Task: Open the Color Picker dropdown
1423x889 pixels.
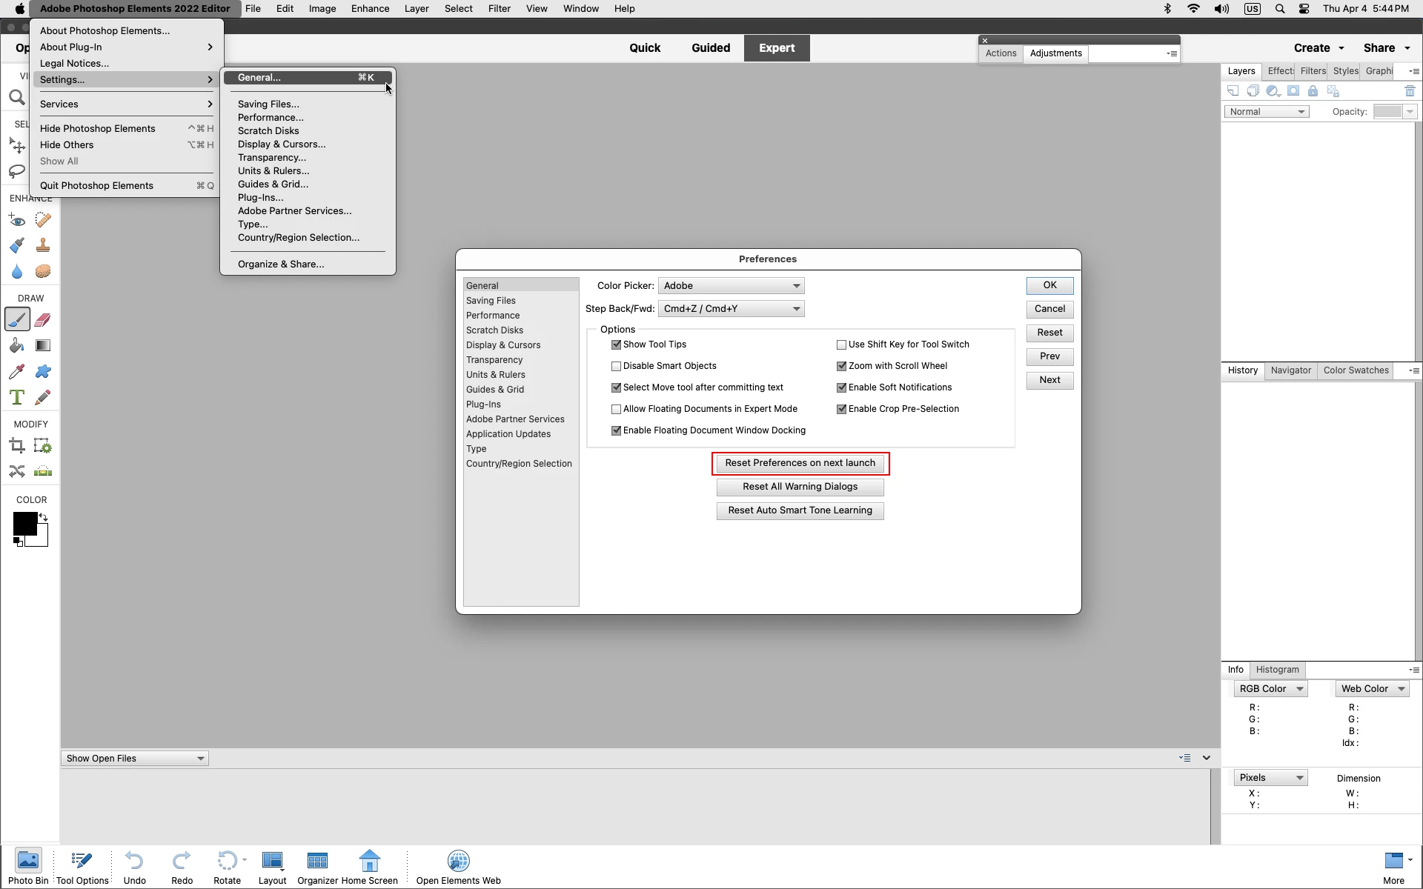Action: [731, 286]
